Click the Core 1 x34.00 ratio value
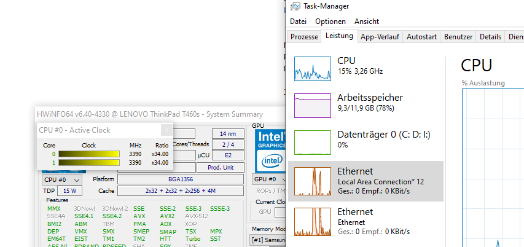Viewport: 524px width, 247px height. coord(160,162)
